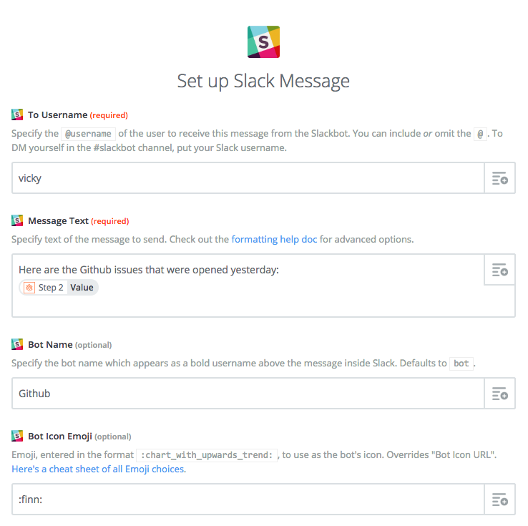528x526 pixels.
Task: Open the formatting help doc link
Action: pos(274,239)
